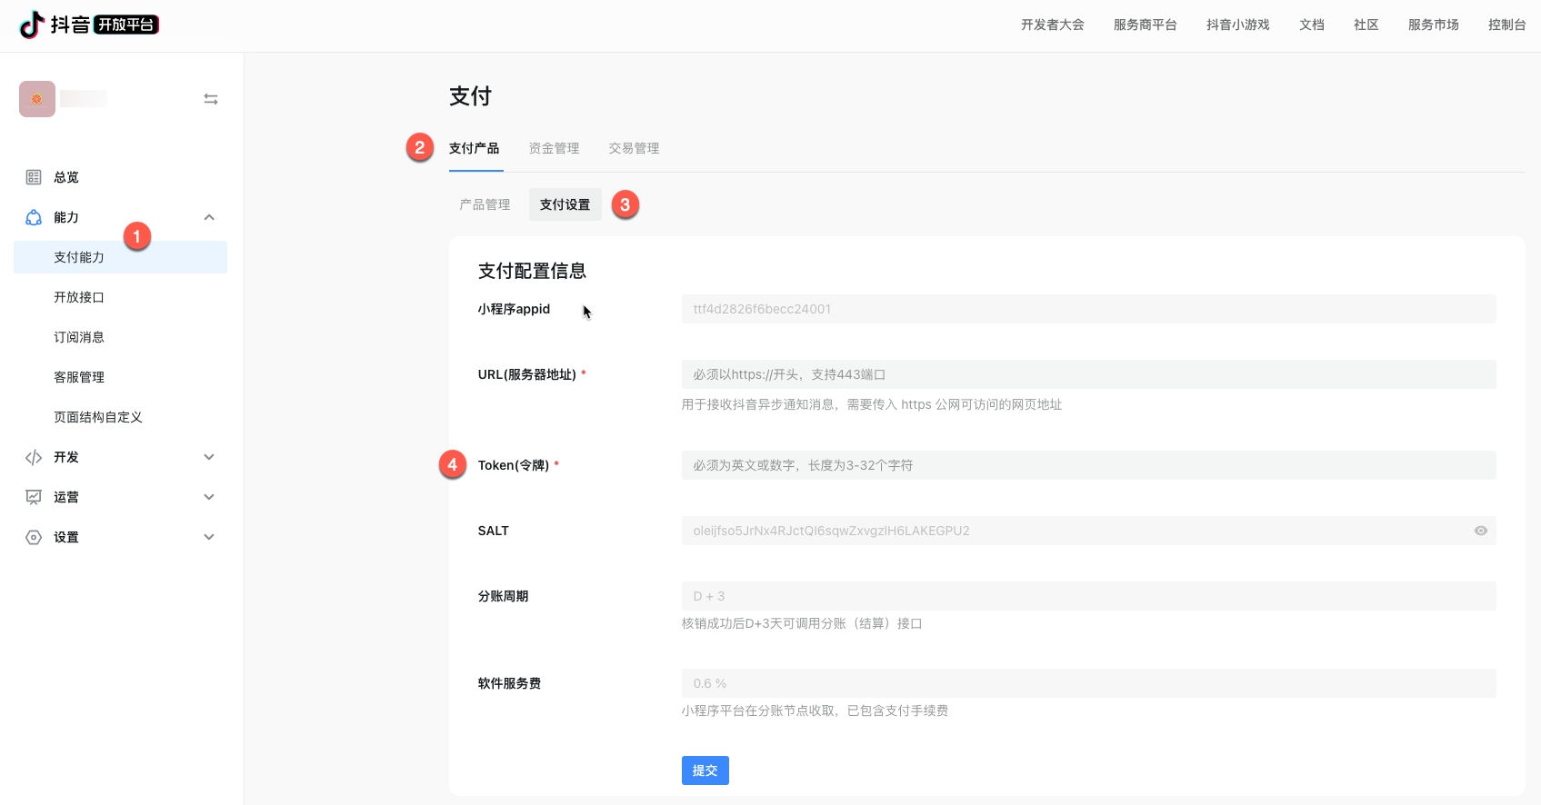Click the switch account arrows icon
Viewport: 1541px width, 805px height.
click(211, 99)
